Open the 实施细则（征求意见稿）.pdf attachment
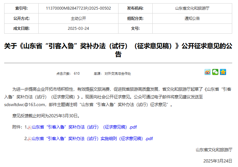 [x=92, y=138]
